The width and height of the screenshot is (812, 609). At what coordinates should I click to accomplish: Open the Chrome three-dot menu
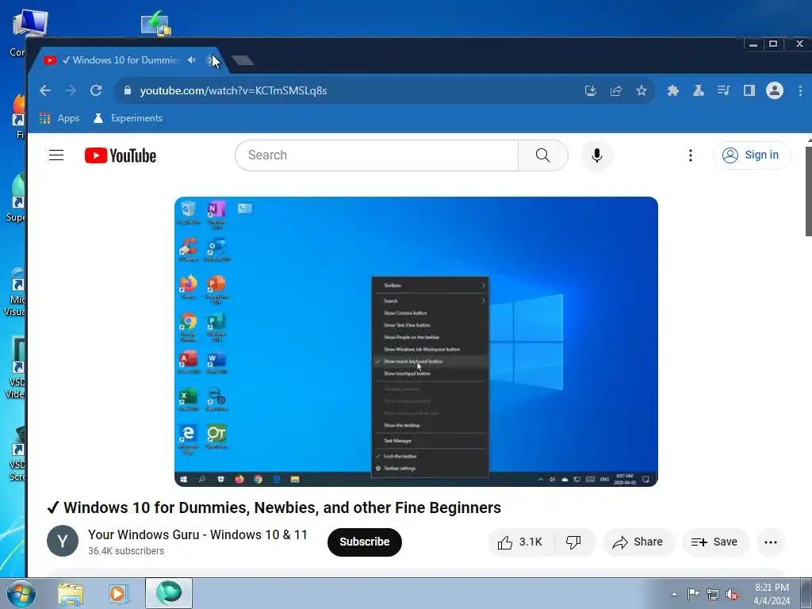coord(800,90)
